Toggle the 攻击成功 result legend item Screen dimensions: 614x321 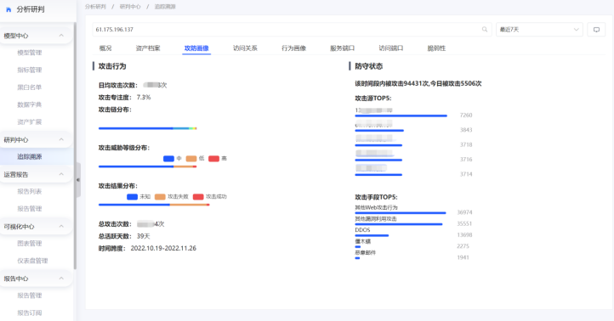[210, 196]
